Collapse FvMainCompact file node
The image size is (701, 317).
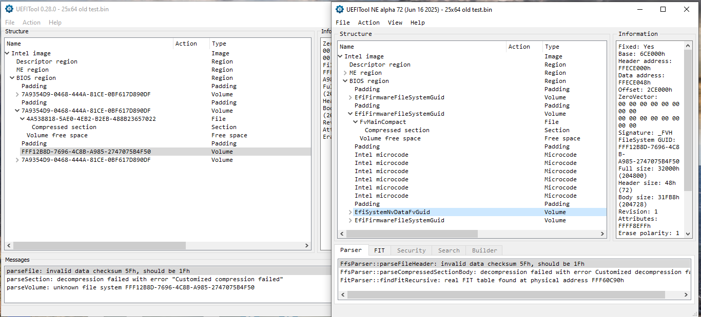(356, 122)
